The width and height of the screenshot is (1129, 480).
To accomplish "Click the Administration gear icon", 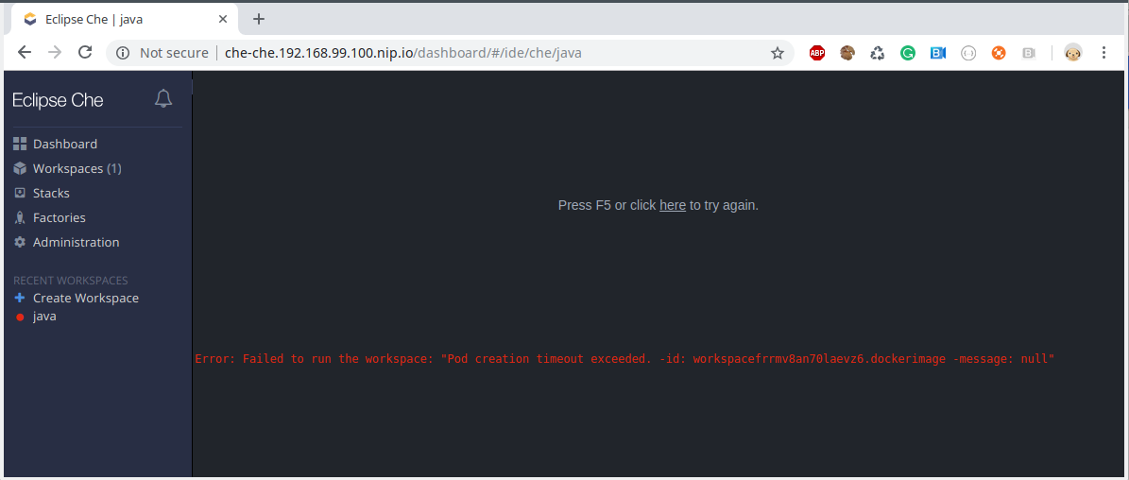I will [x=20, y=242].
